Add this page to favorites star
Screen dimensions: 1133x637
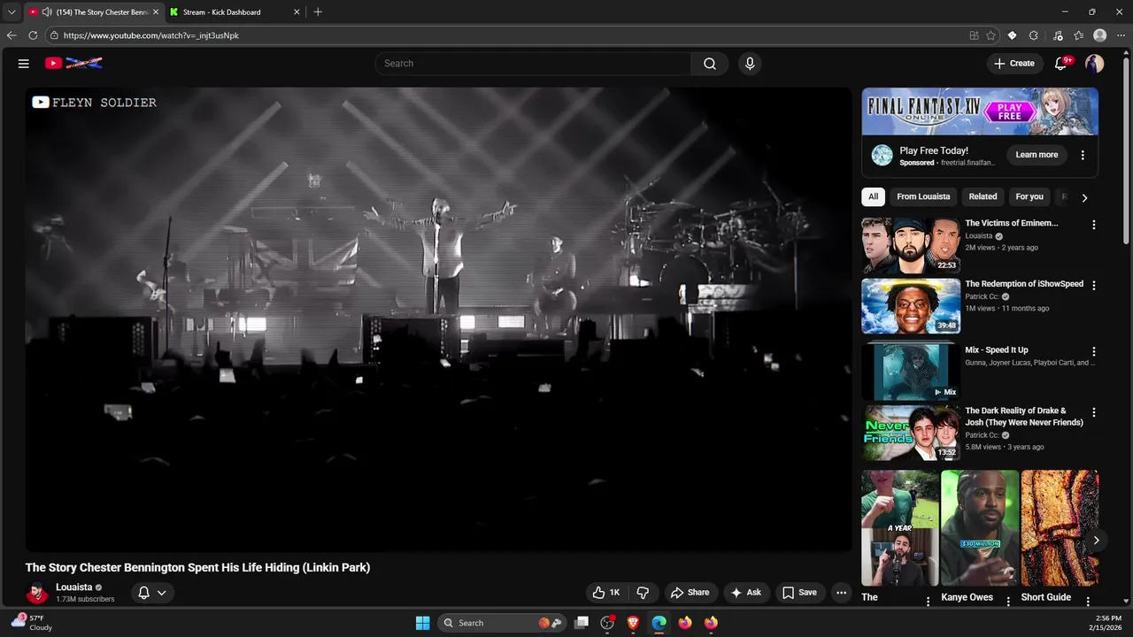click(990, 35)
